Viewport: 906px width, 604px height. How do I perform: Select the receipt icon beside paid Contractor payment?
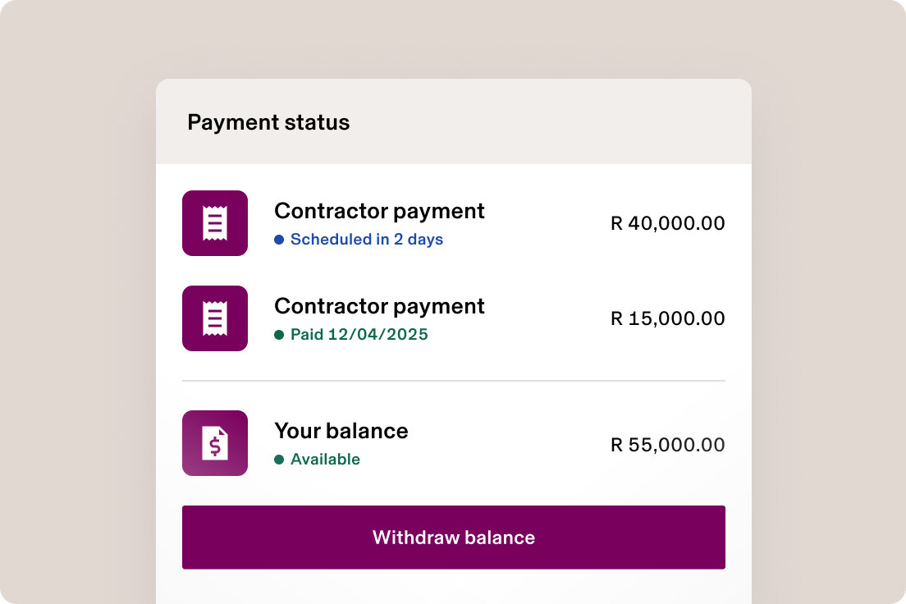215,318
